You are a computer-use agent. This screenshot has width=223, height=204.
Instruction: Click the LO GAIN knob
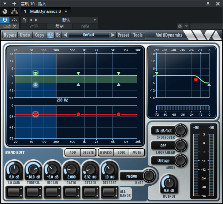14,169
